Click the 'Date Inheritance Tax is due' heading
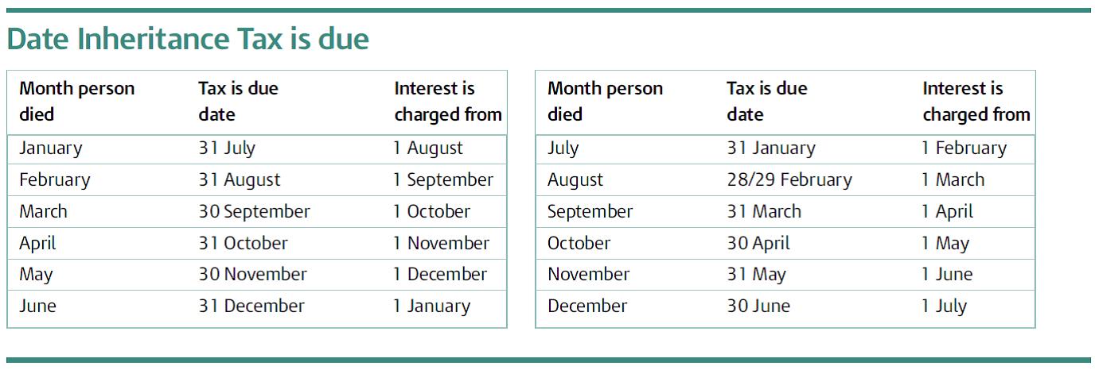 coord(188,38)
